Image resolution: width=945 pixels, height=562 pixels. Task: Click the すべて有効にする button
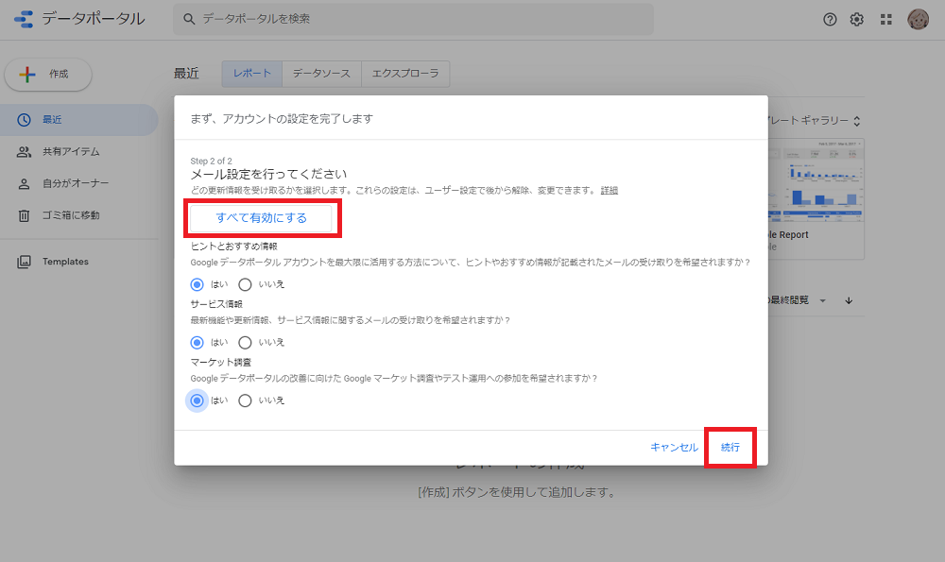tap(261, 217)
